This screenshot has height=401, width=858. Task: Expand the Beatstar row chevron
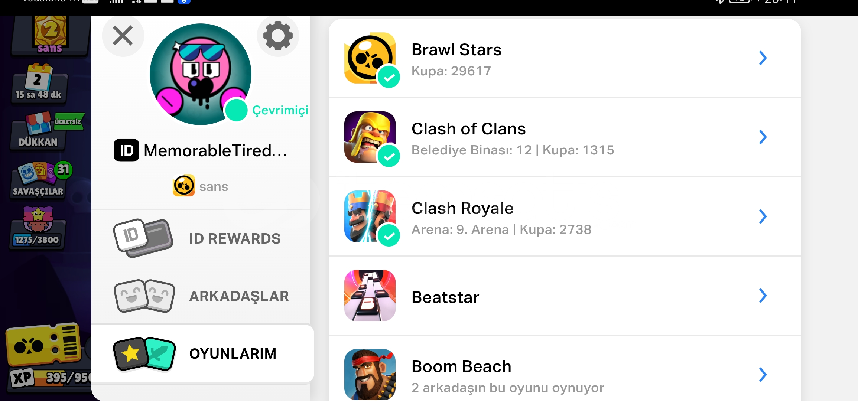click(x=763, y=296)
